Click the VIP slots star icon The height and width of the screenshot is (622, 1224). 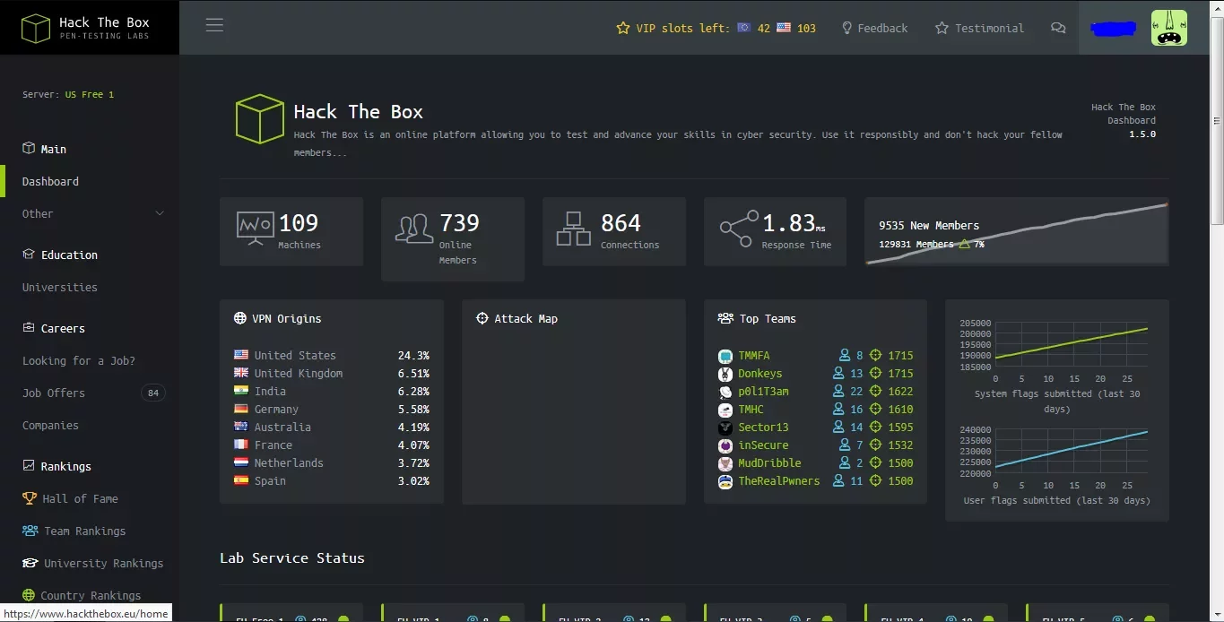click(x=623, y=28)
